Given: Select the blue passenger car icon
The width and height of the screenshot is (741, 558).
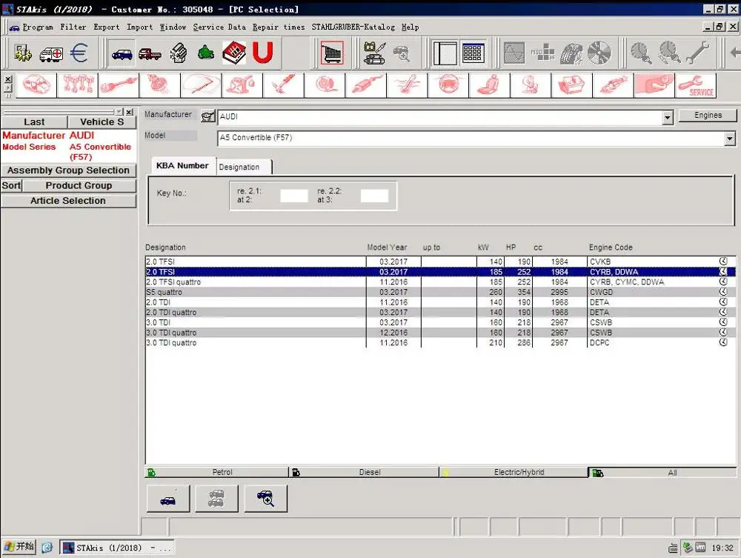Looking at the screenshot, I should click(x=122, y=53).
